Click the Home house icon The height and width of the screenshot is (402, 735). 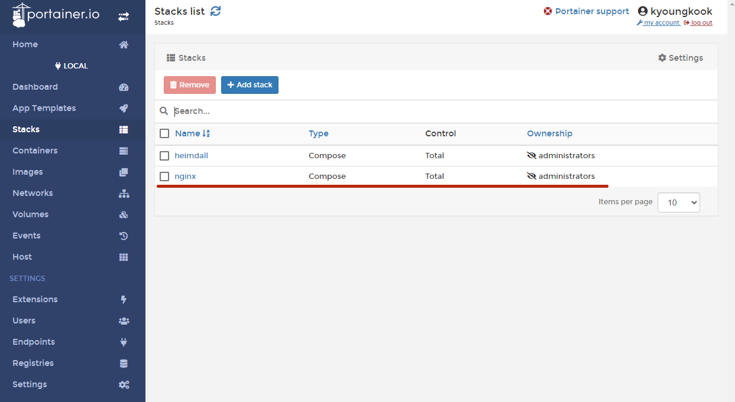(x=124, y=45)
